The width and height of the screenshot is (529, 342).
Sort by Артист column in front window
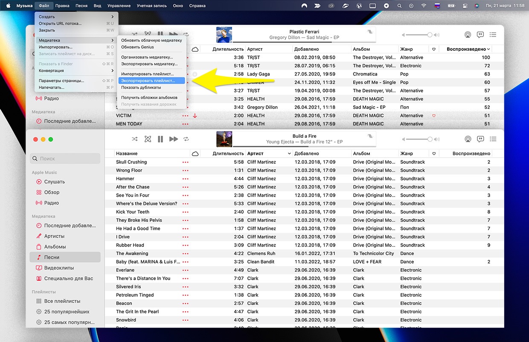pyautogui.click(x=269, y=154)
